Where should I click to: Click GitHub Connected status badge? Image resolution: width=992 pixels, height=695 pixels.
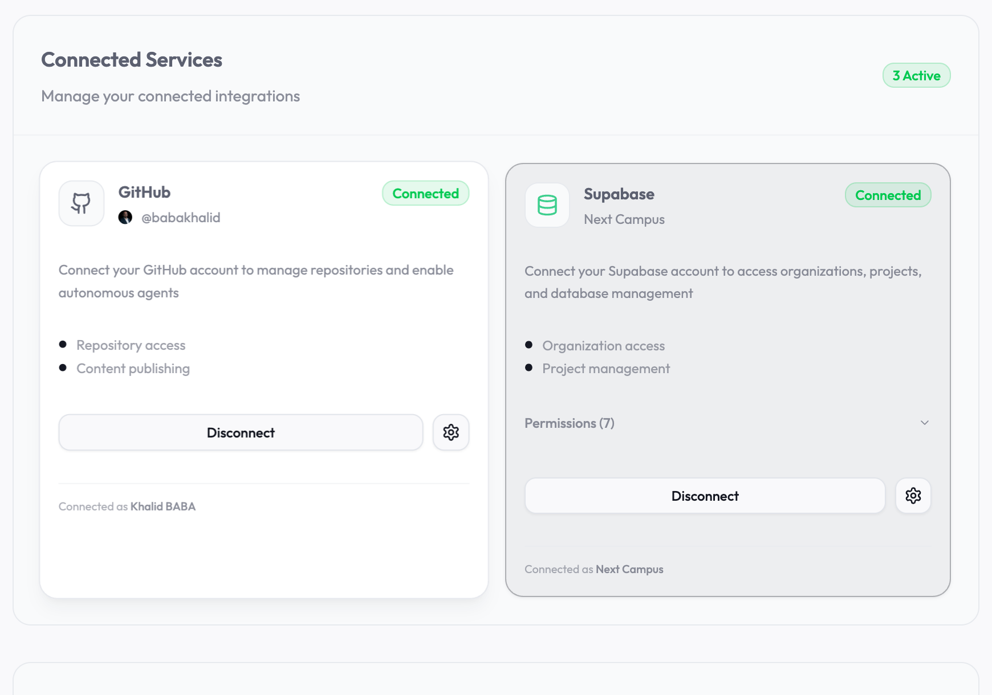click(426, 193)
